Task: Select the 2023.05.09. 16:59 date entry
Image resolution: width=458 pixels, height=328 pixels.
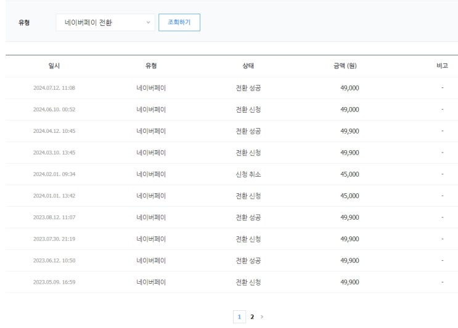Action: pyautogui.click(x=54, y=282)
